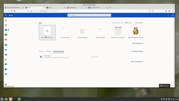Switch to the Excel browser tab
This screenshot has height=101, width=179.
coord(56,8)
